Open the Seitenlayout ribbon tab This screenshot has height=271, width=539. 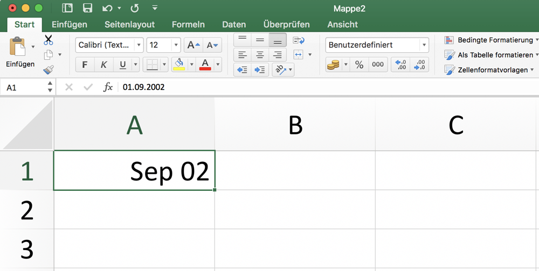pos(129,24)
